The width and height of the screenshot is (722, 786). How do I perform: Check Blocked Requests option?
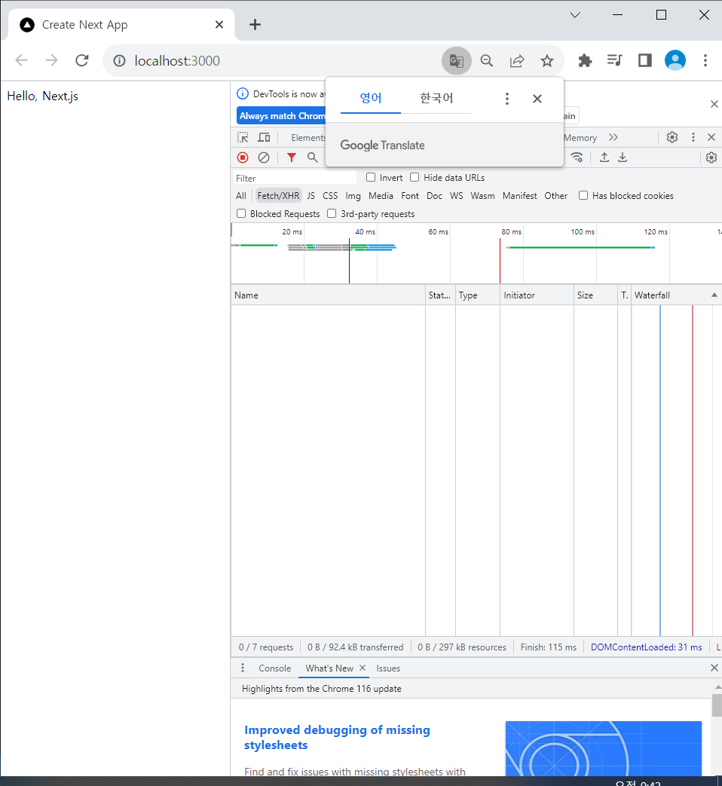[x=241, y=213]
